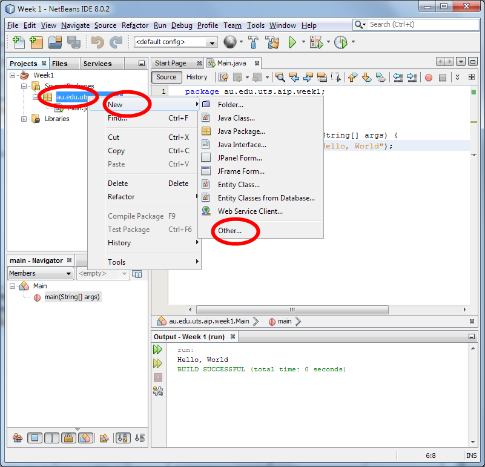The width and height of the screenshot is (485, 467).
Task: Click the History view button
Action: coord(197,77)
